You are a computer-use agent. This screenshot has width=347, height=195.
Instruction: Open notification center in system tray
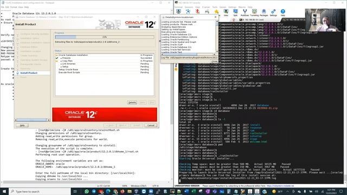point(341,191)
